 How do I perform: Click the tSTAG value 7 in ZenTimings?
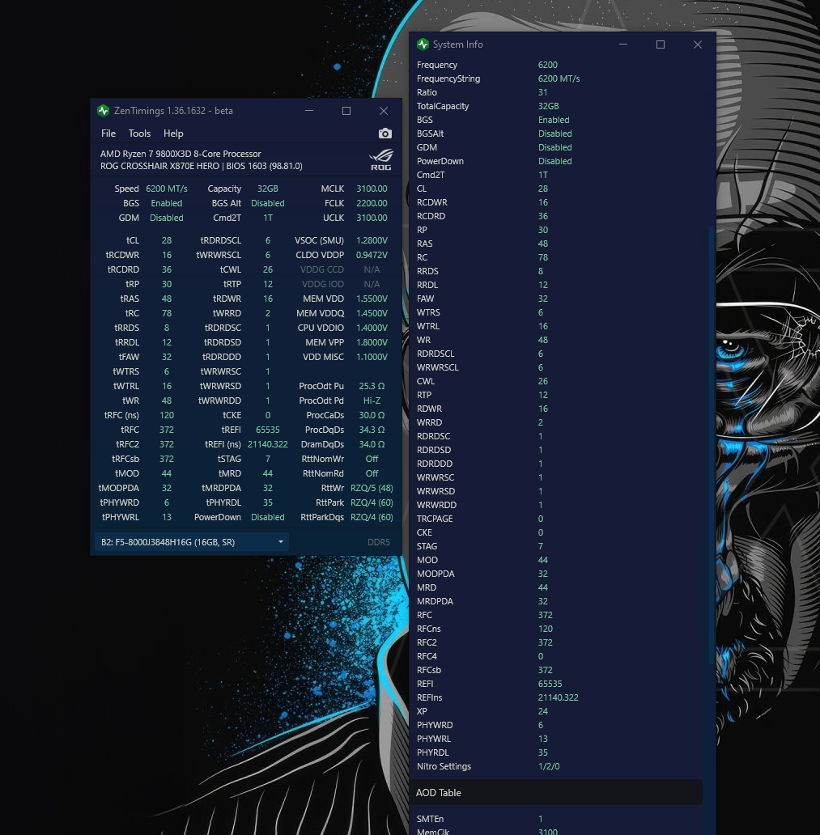point(267,459)
